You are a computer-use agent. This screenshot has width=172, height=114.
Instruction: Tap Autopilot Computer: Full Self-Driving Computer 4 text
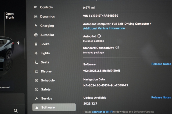pos(117,24)
